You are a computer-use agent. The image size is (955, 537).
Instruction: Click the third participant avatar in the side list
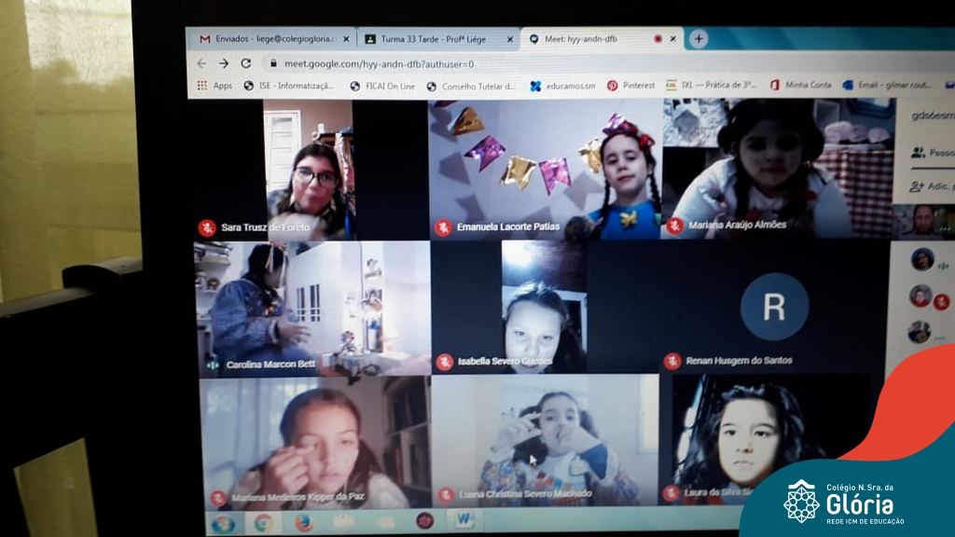pyautogui.click(x=919, y=332)
